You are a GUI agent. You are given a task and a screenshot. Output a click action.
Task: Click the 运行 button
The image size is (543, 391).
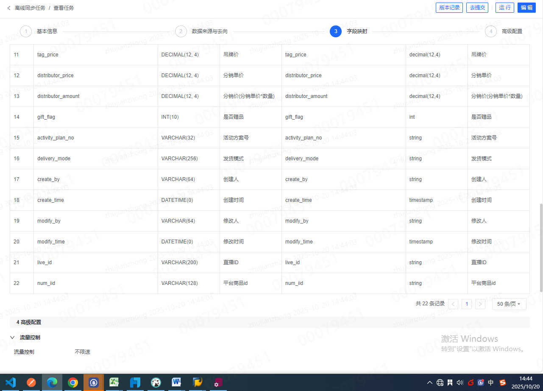pos(504,8)
